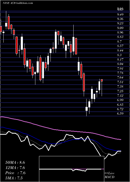
Task: Click the 8.96 price axis label
Action: pyautogui.click(x=120, y=32)
